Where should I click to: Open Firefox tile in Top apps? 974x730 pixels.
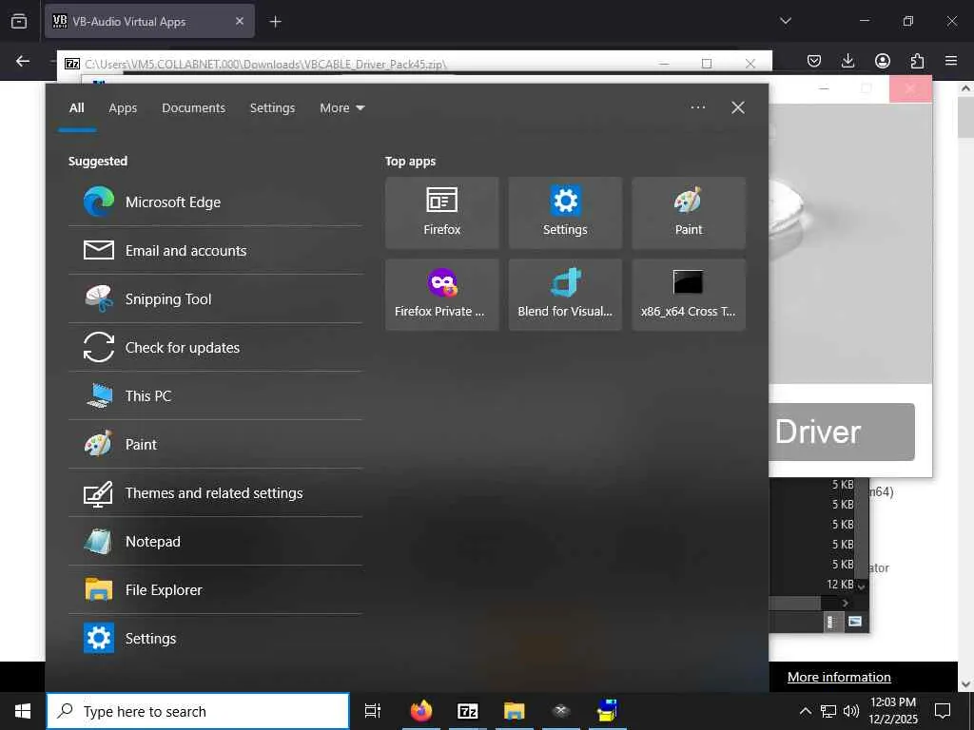441,213
